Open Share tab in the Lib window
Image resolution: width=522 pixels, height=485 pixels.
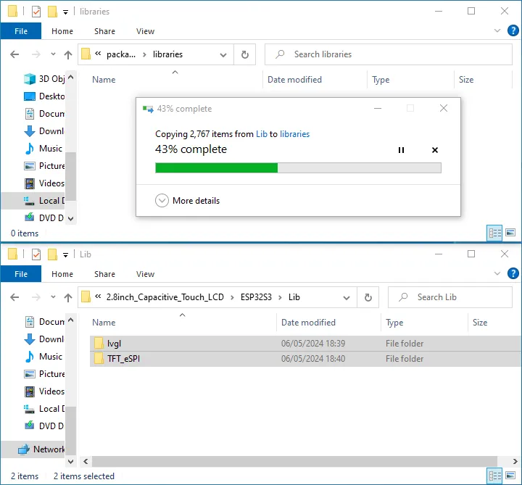tap(104, 274)
